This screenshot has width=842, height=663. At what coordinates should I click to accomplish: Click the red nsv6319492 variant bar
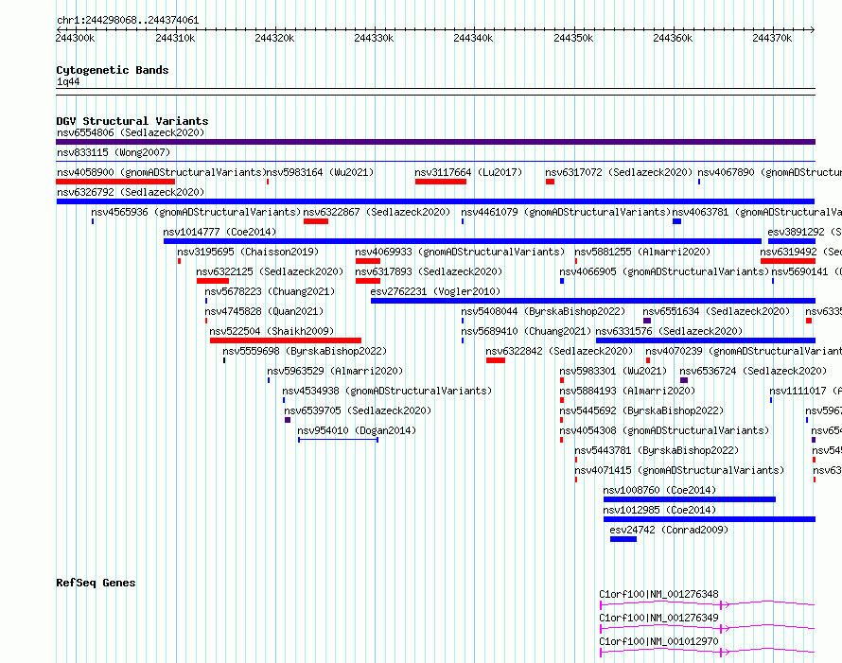[788, 261]
